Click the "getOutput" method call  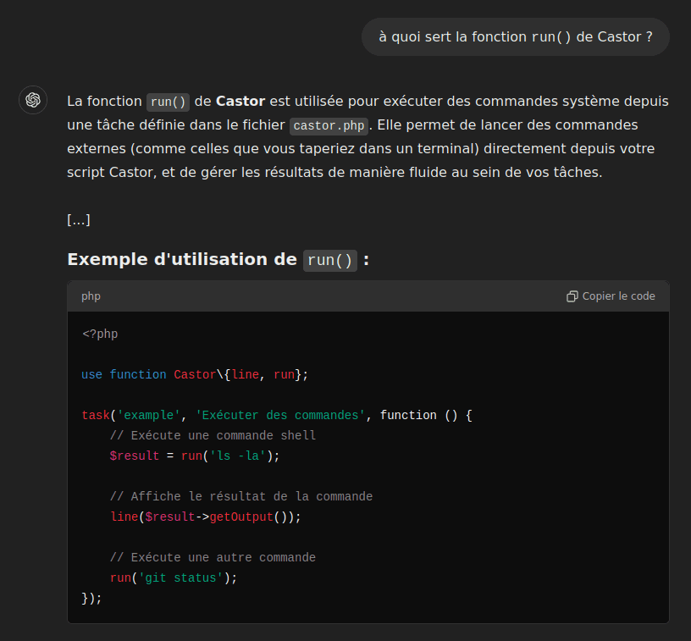(240, 517)
